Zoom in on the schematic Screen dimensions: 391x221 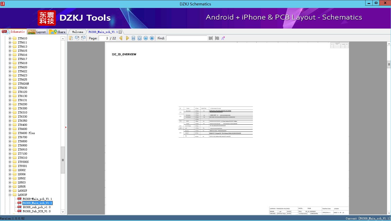point(152,38)
